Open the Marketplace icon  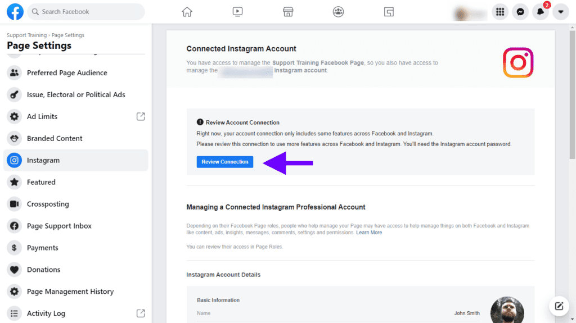[287, 12]
